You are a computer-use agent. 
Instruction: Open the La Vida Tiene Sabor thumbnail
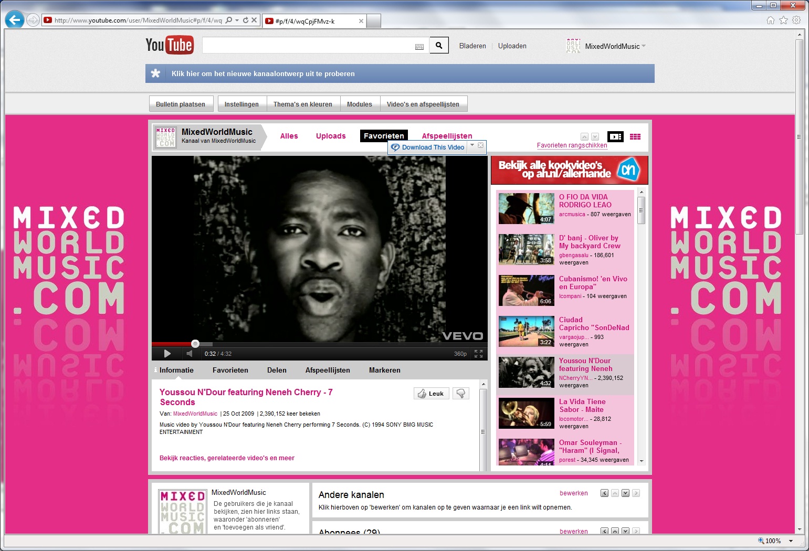(526, 413)
